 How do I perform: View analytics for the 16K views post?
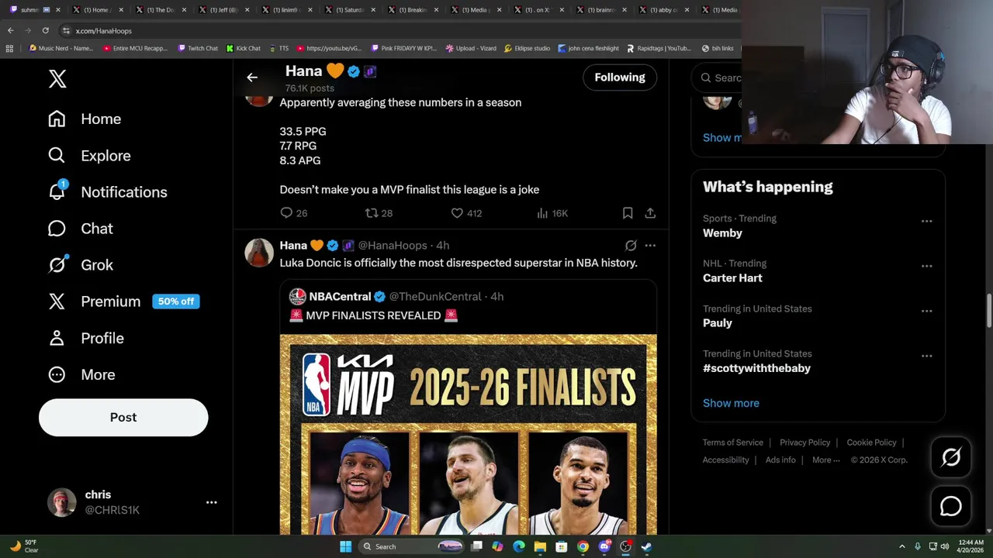[542, 212]
